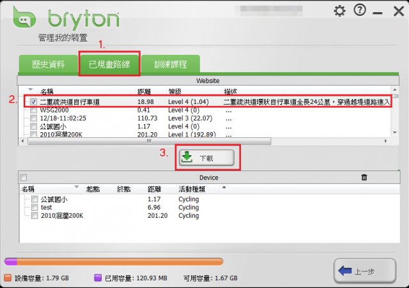Viewport: 409px width, 288px height.
Task: Open settings via the gear icon
Action: click(339, 11)
